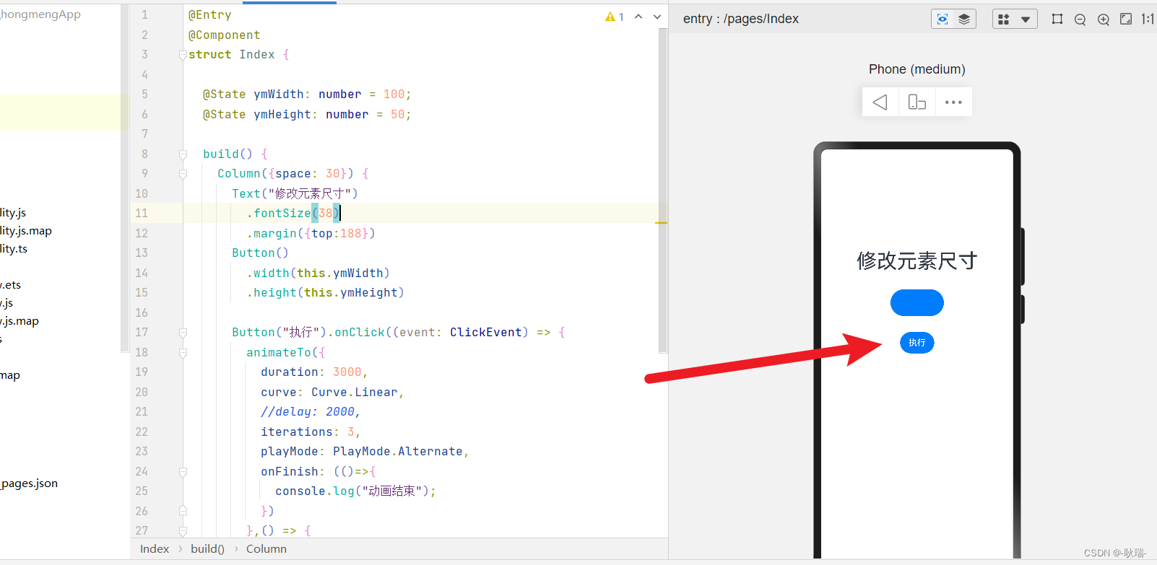
Task: Reset preview zoom to 1:1
Action: coord(1148,19)
